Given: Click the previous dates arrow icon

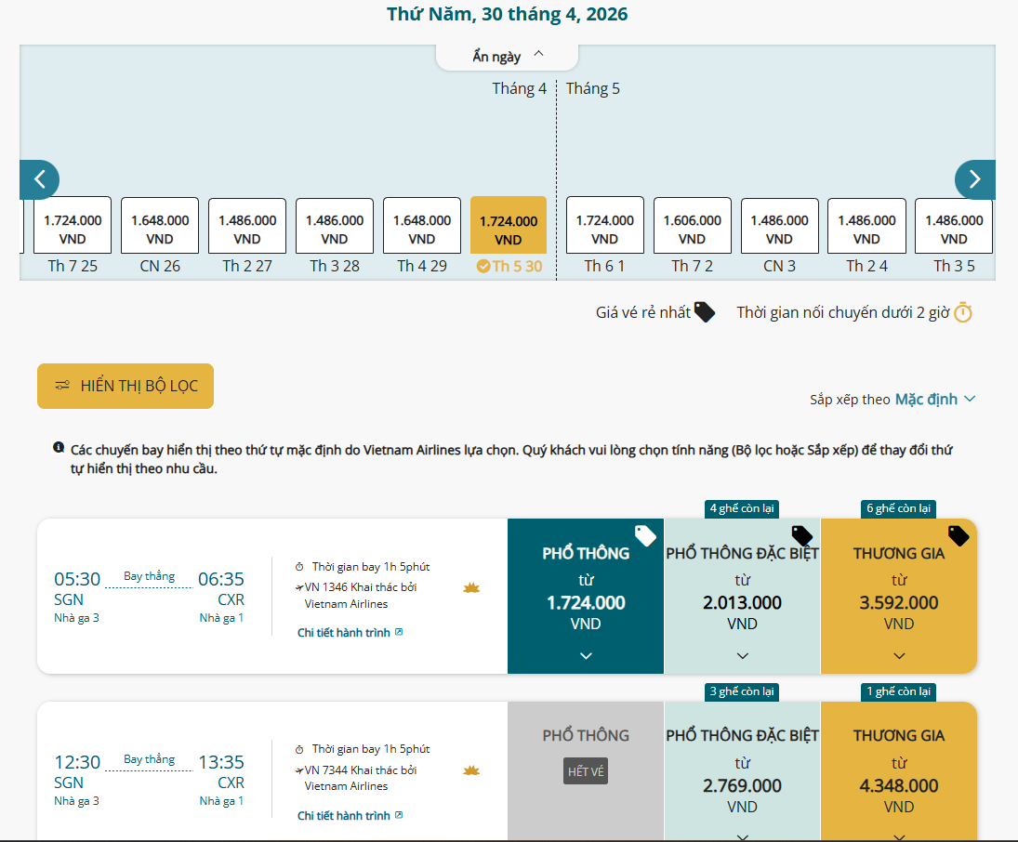Looking at the screenshot, I should 39,179.
